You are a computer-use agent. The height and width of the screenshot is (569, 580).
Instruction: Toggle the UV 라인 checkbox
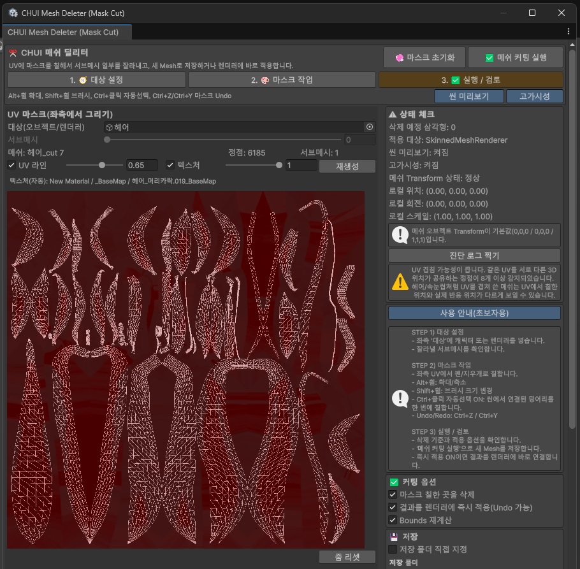pyautogui.click(x=11, y=165)
